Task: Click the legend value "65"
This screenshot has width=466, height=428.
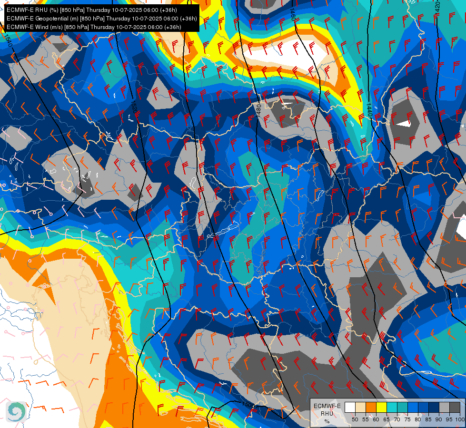Action: 387,419
